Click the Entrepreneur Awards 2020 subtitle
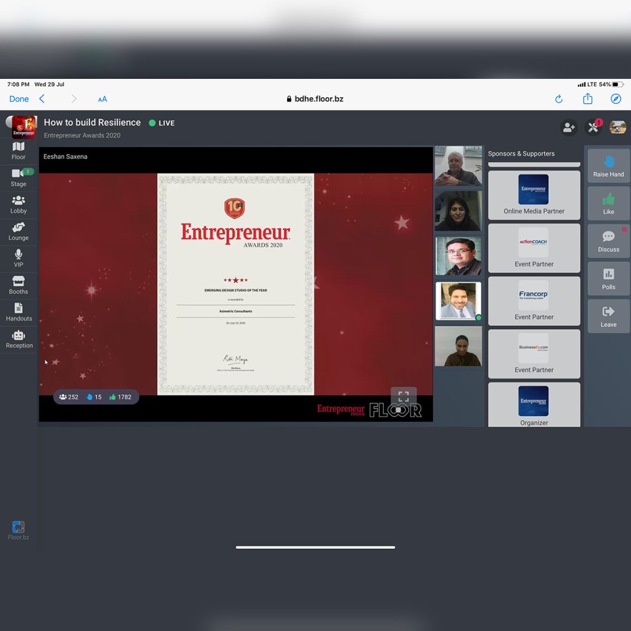The width and height of the screenshot is (631, 631). (x=82, y=136)
